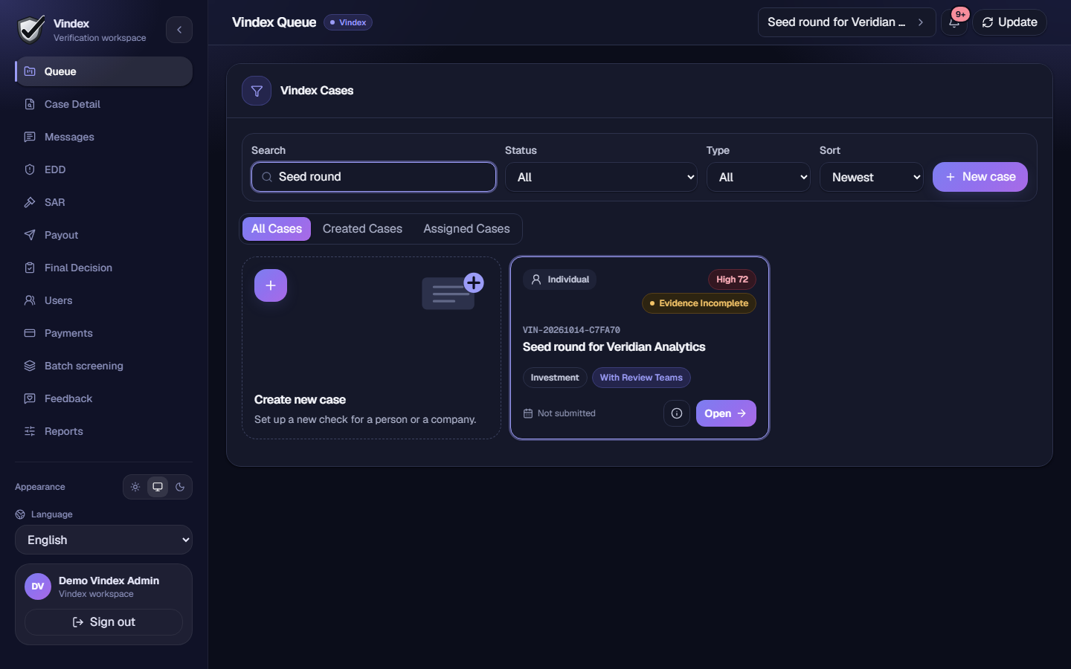Image resolution: width=1071 pixels, height=669 pixels.
Task: Switch to light appearance mode
Action: point(135,487)
